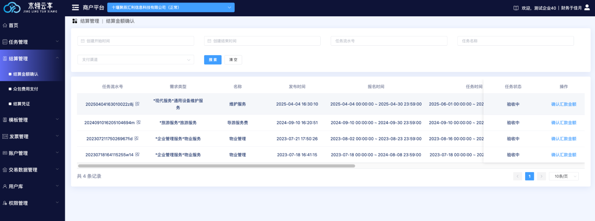
Task: Click QR icon beside 2024091016205104694m
Action: coord(139,122)
